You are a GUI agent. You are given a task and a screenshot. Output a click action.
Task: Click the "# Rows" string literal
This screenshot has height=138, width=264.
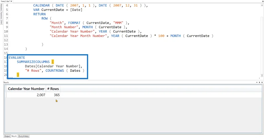tap(33, 70)
